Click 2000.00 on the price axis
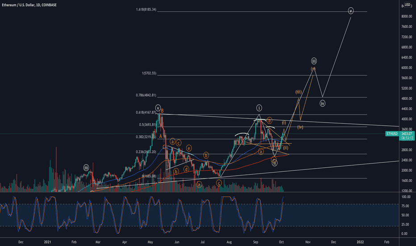The image size is (416, 246). (x=407, y=170)
